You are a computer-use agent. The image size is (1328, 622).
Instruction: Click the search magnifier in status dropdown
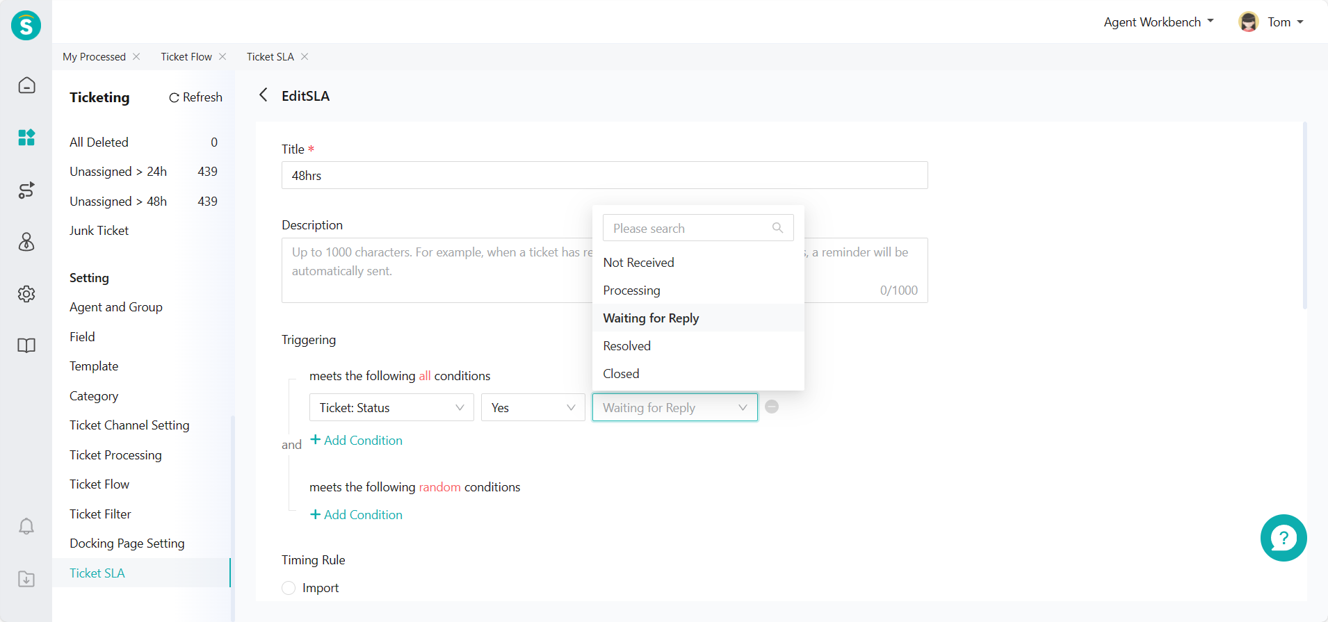pos(777,228)
